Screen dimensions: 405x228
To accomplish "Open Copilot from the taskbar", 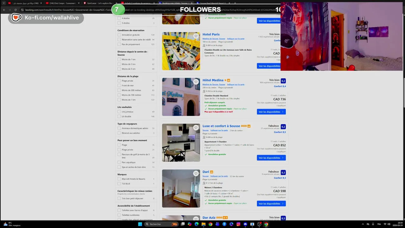I will (190, 224).
